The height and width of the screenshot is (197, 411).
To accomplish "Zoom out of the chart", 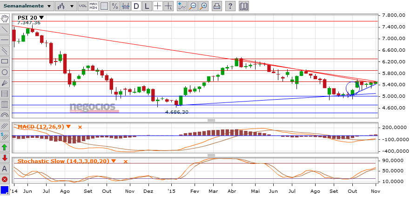I will click(x=193, y=6).
